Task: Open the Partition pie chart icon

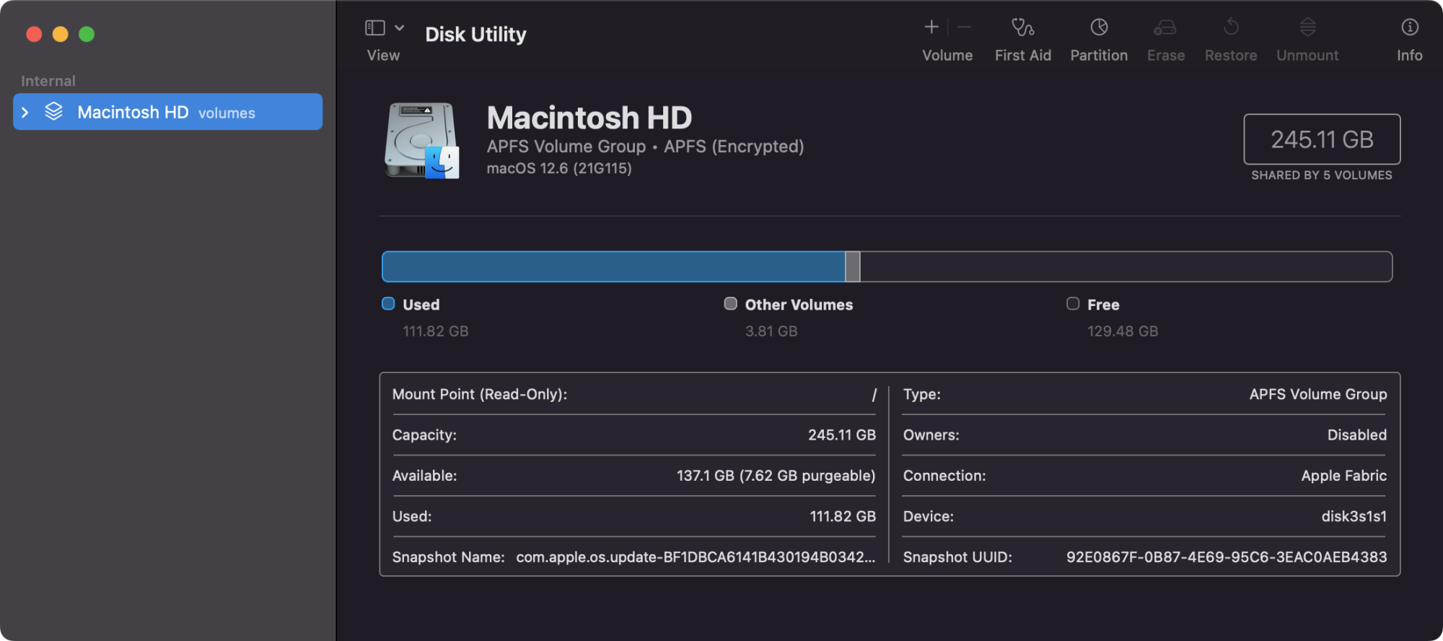Action: point(1099,27)
